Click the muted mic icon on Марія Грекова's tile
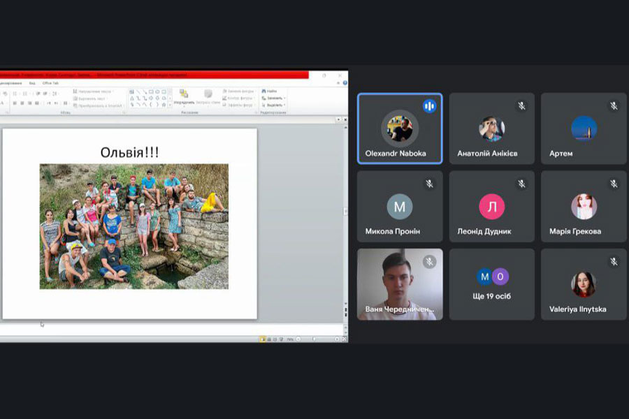The width and height of the screenshot is (629, 419). point(614,184)
